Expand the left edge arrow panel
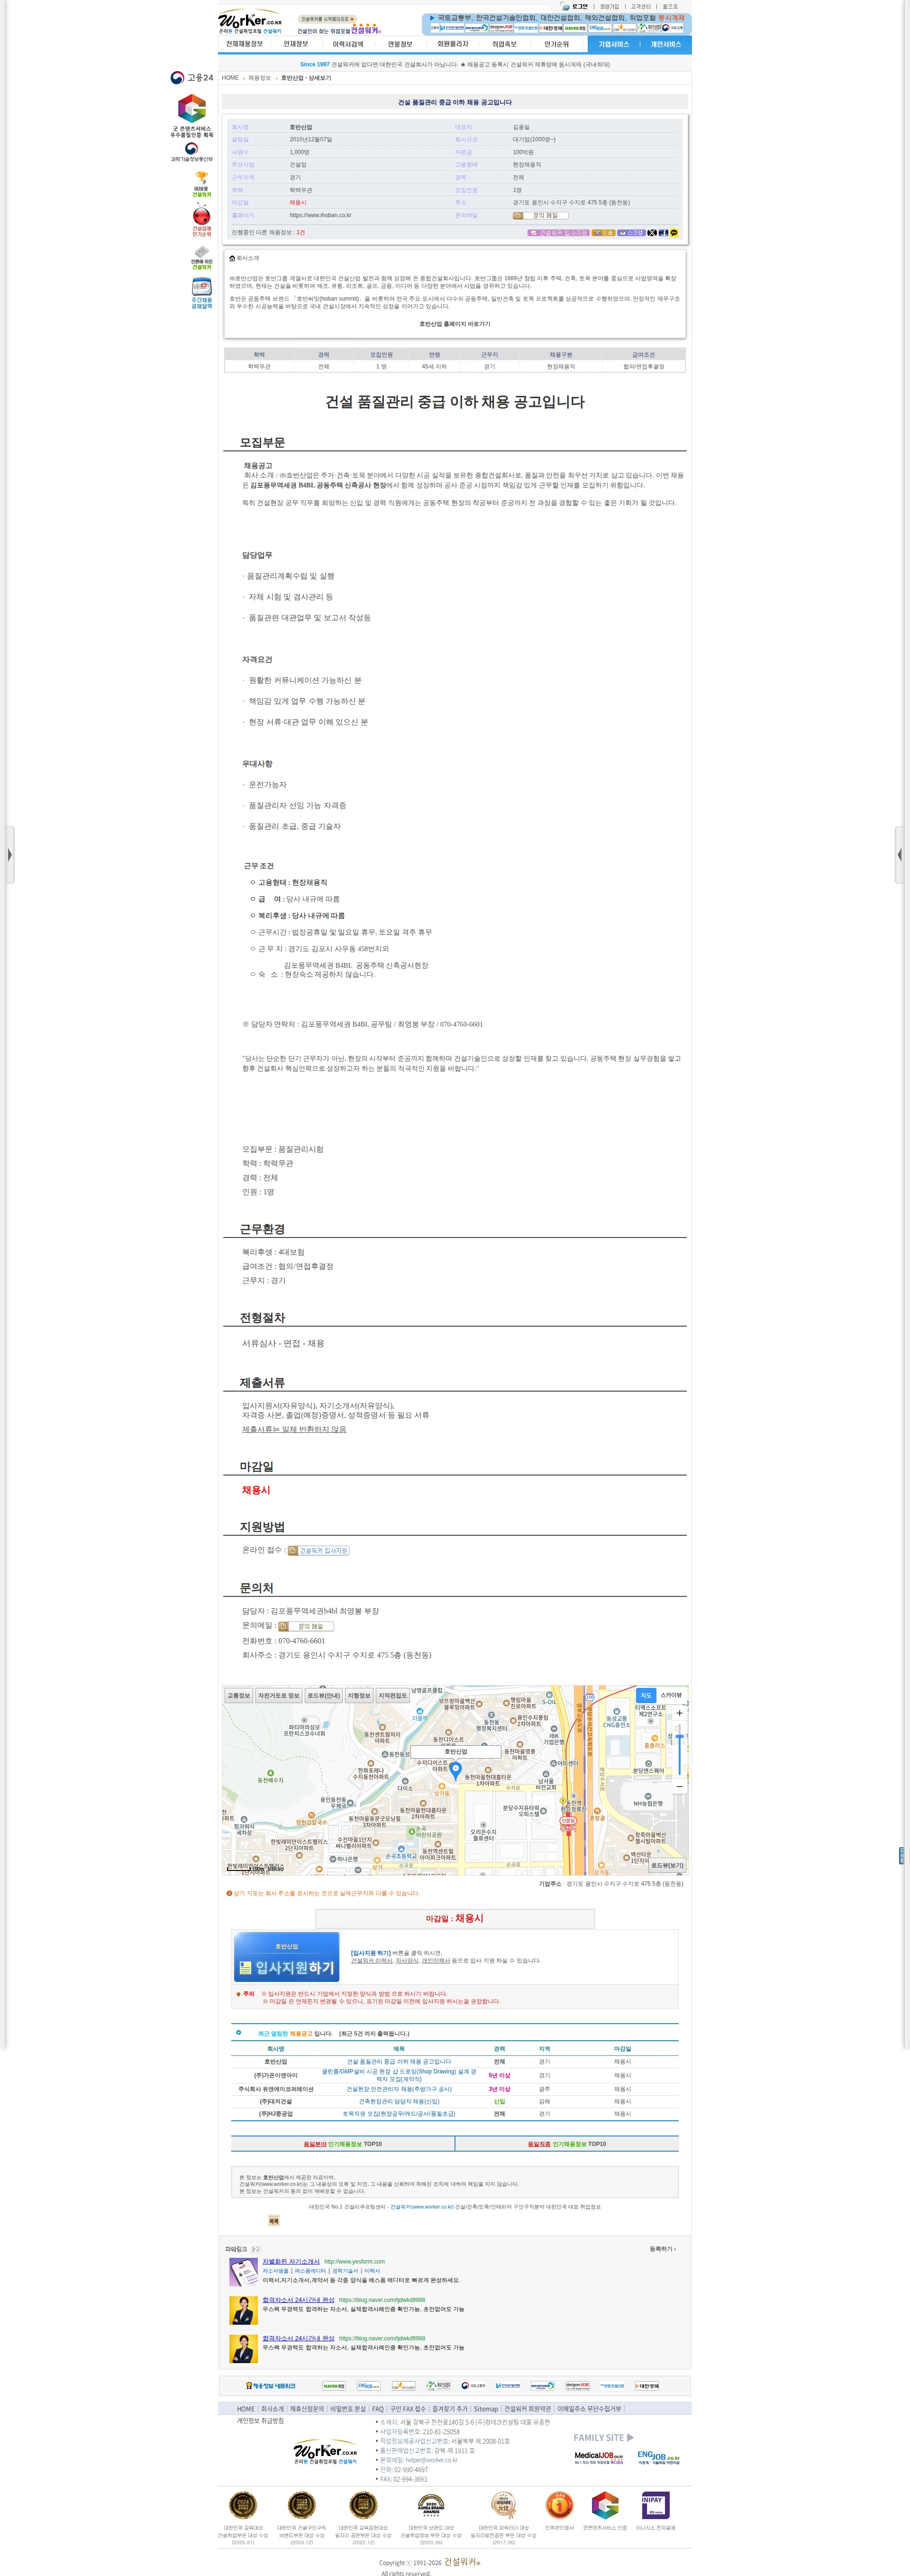 pyautogui.click(x=9, y=855)
